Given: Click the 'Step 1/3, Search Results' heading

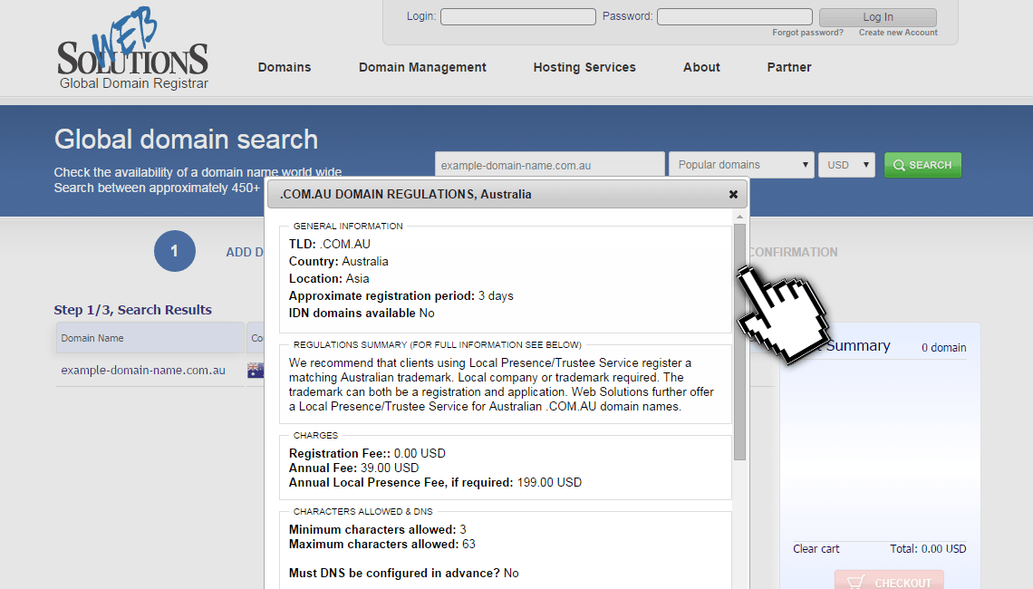Looking at the screenshot, I should tap(132, 310).
